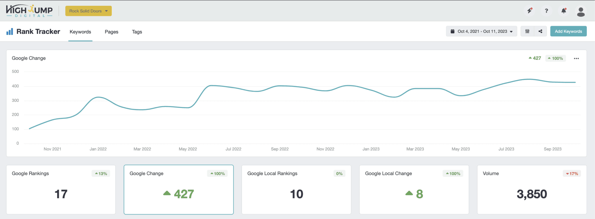Open the filter settings sliders icon
595x219 pixels.
[527, 31]
